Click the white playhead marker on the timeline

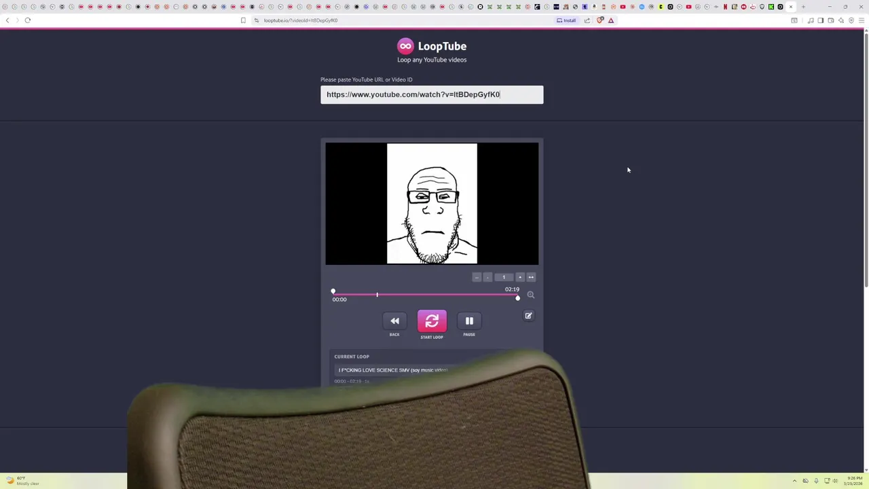click(x=377, y=295)
